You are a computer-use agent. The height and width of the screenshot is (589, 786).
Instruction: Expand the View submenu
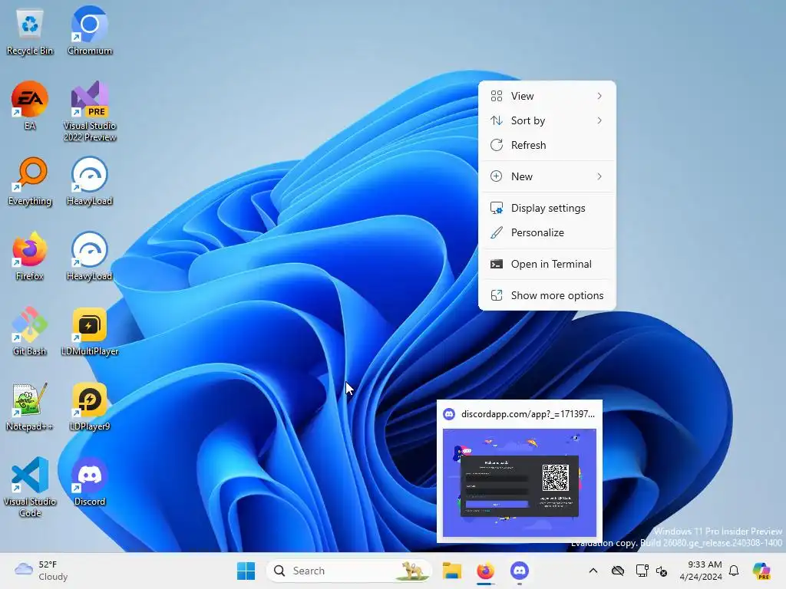547,96
